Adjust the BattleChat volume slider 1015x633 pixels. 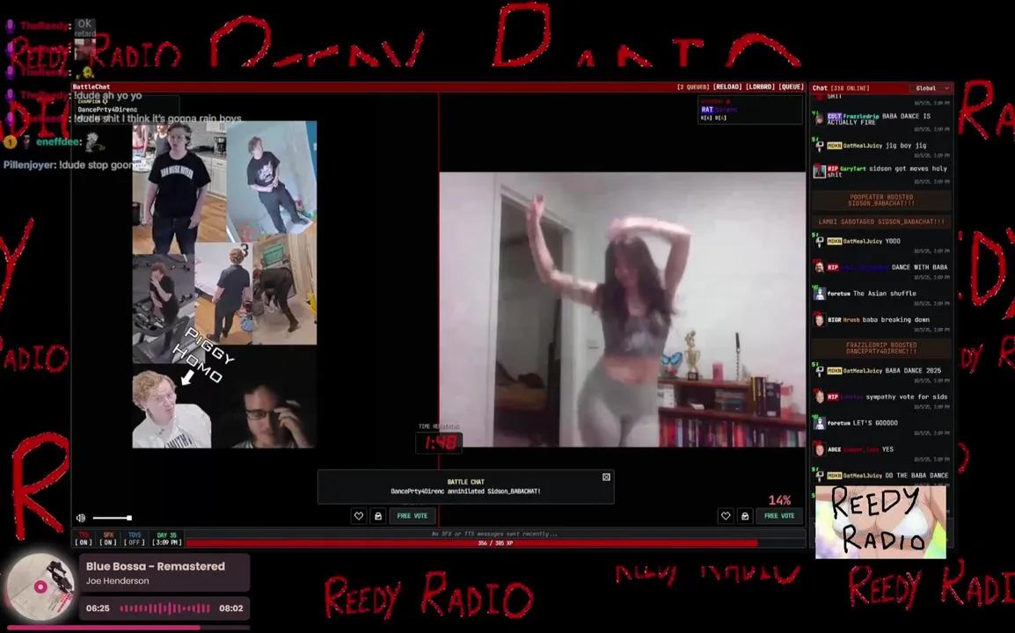click(112, 518)
